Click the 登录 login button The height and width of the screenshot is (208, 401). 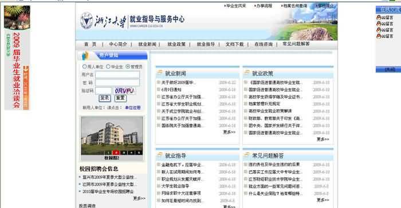point(105,98)
